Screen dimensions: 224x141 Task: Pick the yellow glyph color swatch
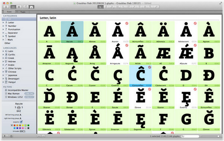pos(23,125)
